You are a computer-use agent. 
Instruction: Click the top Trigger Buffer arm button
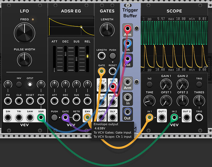point(136,28)
